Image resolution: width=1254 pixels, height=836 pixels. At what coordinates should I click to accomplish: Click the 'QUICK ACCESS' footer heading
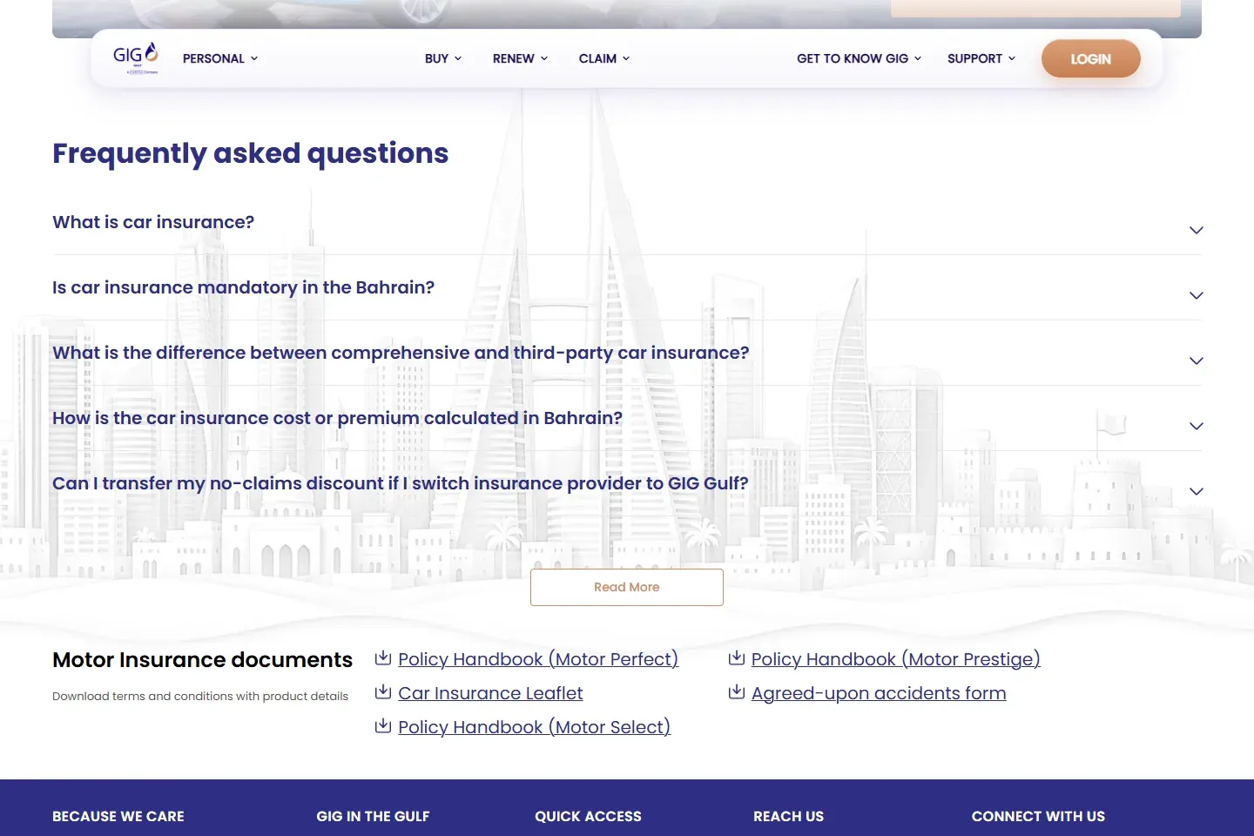(588, 816)
